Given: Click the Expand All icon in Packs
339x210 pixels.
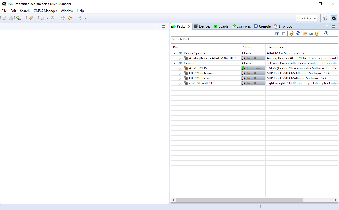Looking at the screenshot, I should tap(277, 33).
